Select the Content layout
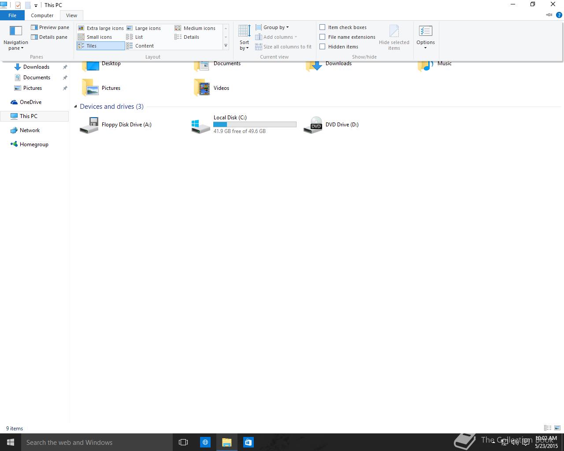 click(140, 46)
